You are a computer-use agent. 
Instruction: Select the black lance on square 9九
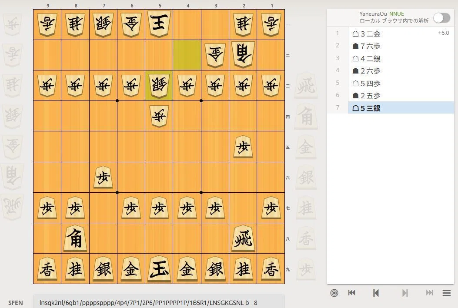coord(47,269)
